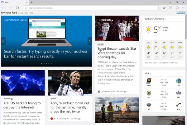Close the Start tab
This screenshot has width=187, height=125.
[26, 2]
